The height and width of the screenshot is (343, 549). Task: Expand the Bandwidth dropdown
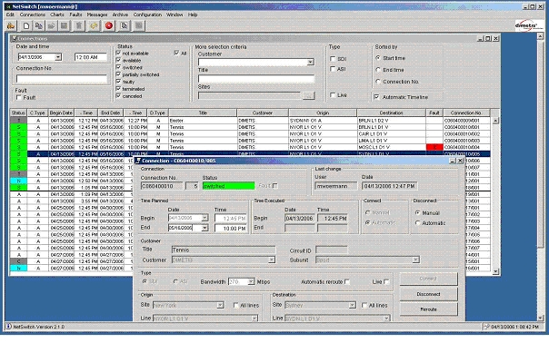pos(251,281)
